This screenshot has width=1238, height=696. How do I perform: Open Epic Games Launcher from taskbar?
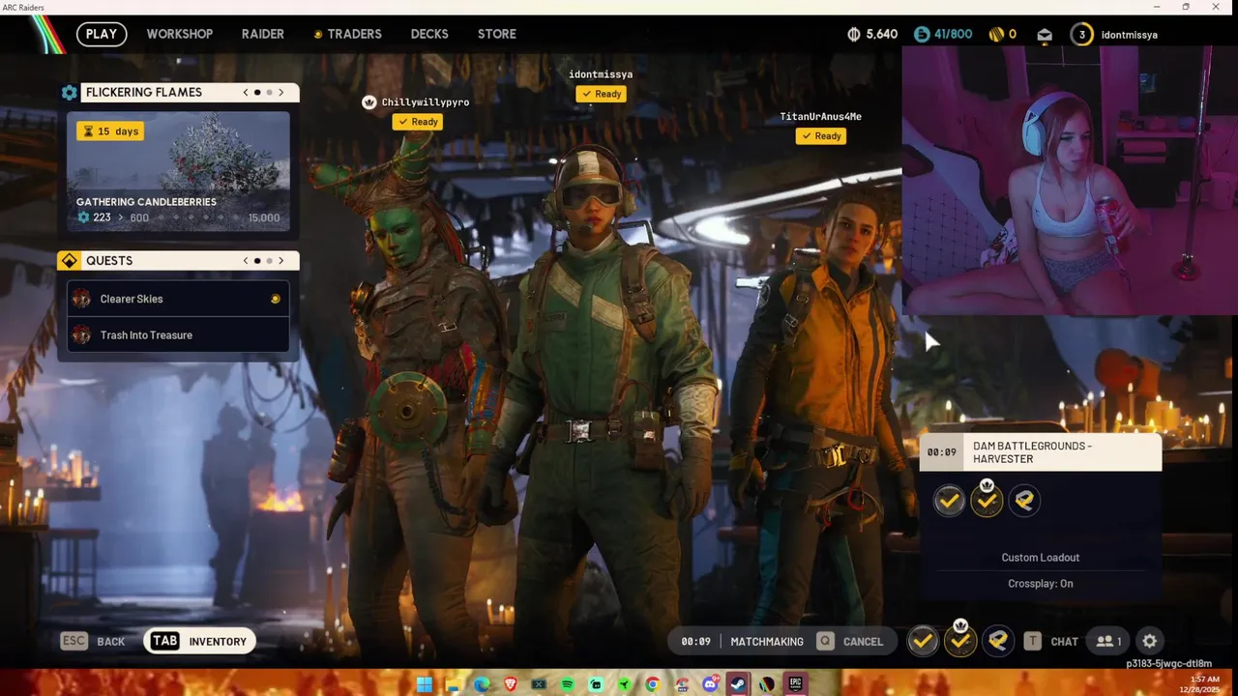click(795, 684)
